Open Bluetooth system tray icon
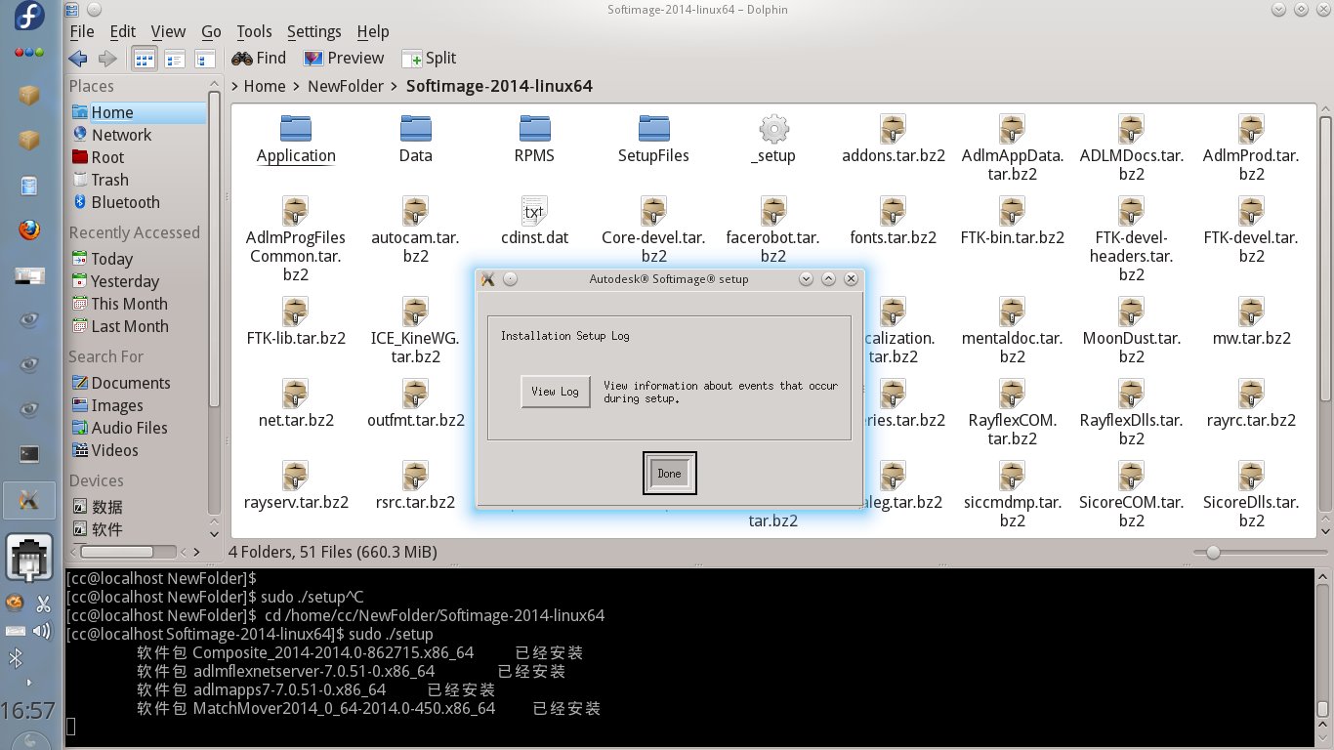The height and width of the screenshot is (750, 1334). pos(16,659)
